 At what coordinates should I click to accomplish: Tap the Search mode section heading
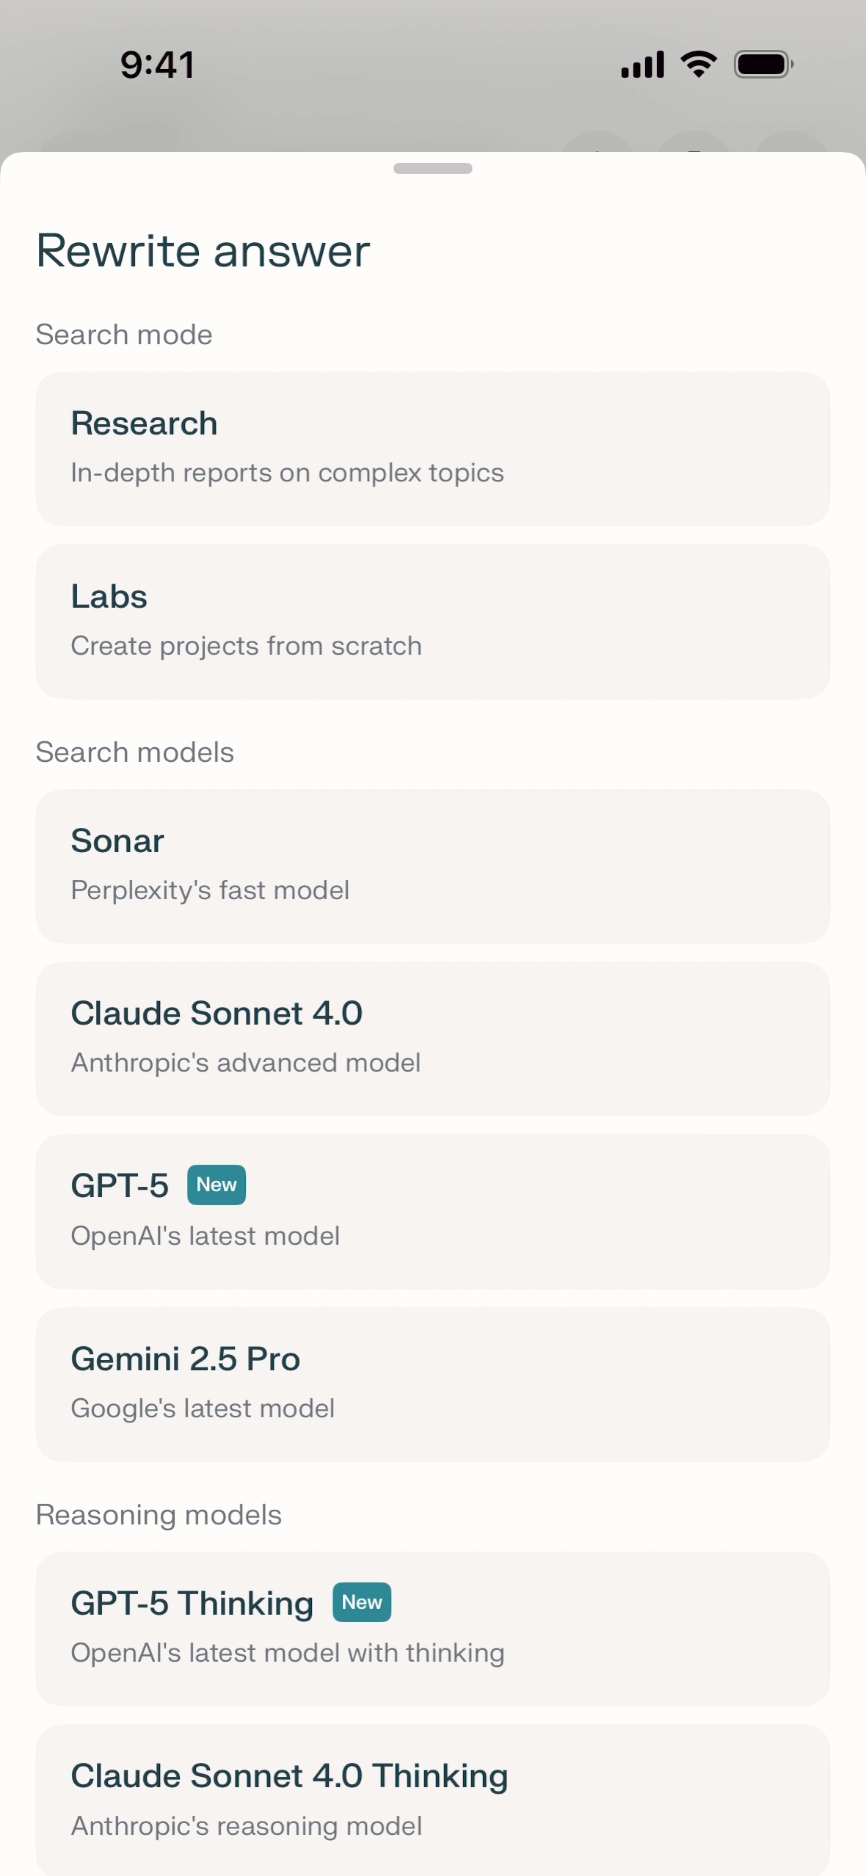124,335
